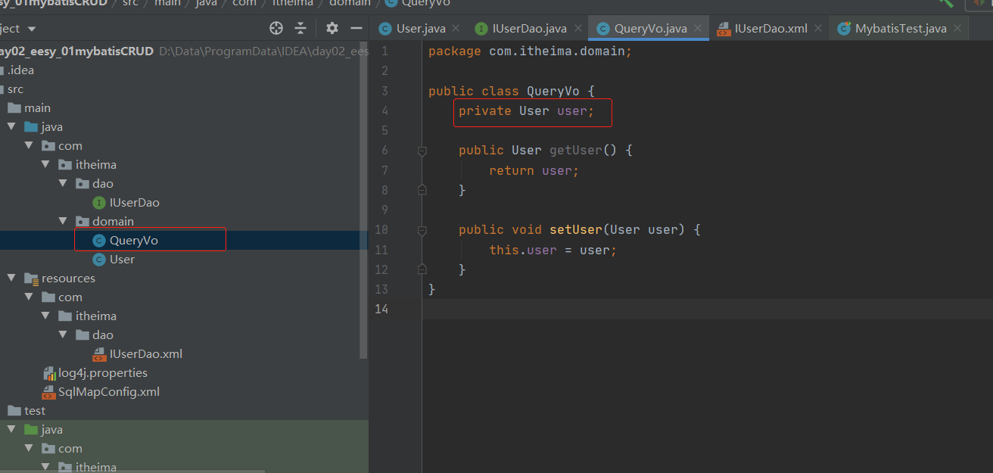Viewport: 993px width, 473px height.
Task: Collapse the resources folder arrow
Action: coord(11,279)
